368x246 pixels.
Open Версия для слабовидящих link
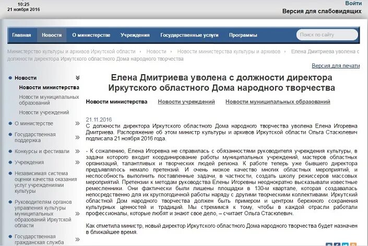[x=322, y=11]
